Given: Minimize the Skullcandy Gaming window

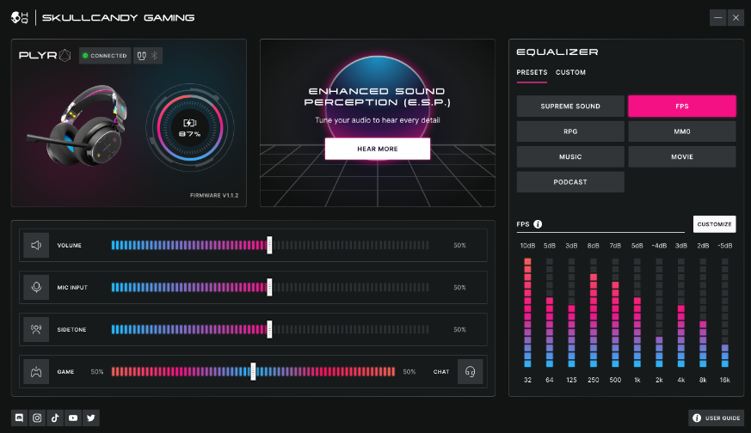Looking at the screenshot, I should coord(718,18).
